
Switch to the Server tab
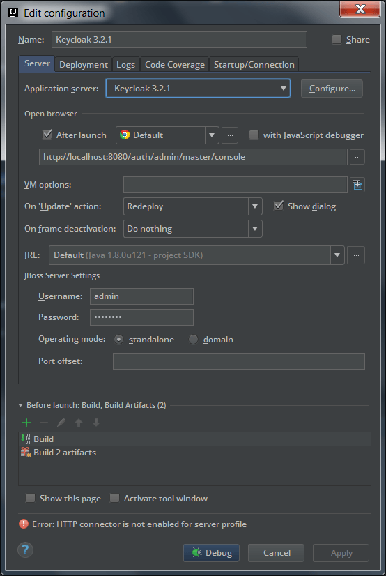point(37,63)
